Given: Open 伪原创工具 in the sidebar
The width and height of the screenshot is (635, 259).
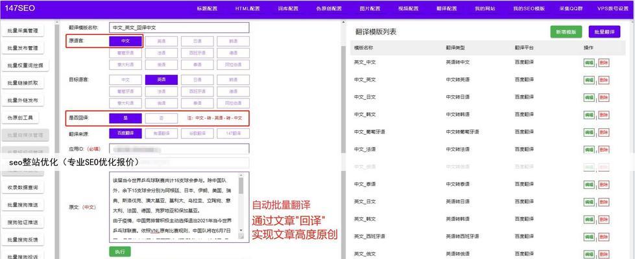Looking at the screenshot, I should (x=20, y=118).
